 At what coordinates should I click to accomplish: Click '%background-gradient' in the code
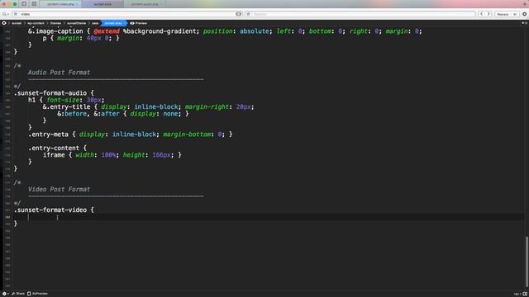point(160,31)
